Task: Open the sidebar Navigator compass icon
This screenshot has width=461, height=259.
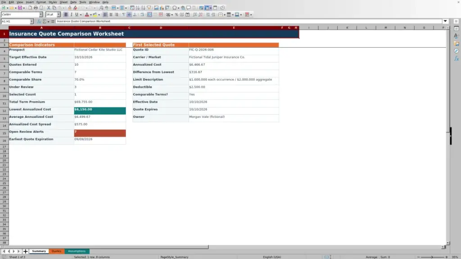Action: 456,51
